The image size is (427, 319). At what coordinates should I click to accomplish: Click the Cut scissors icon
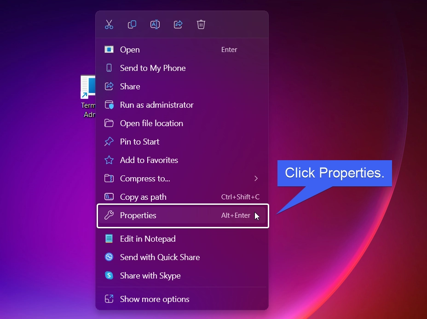point(109,24)
